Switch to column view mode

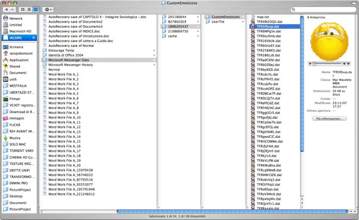[36, 9]
